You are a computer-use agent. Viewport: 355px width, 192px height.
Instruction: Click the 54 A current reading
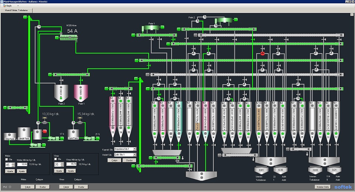pyautogui.click(x=72, y=31)
